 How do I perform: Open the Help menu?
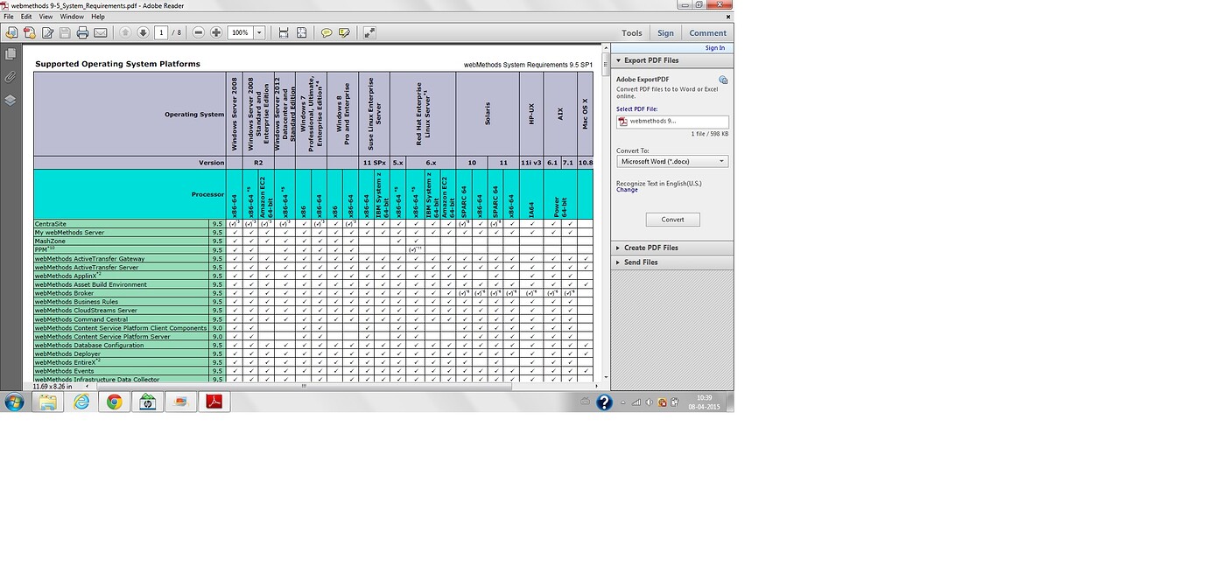click(97, 17)
